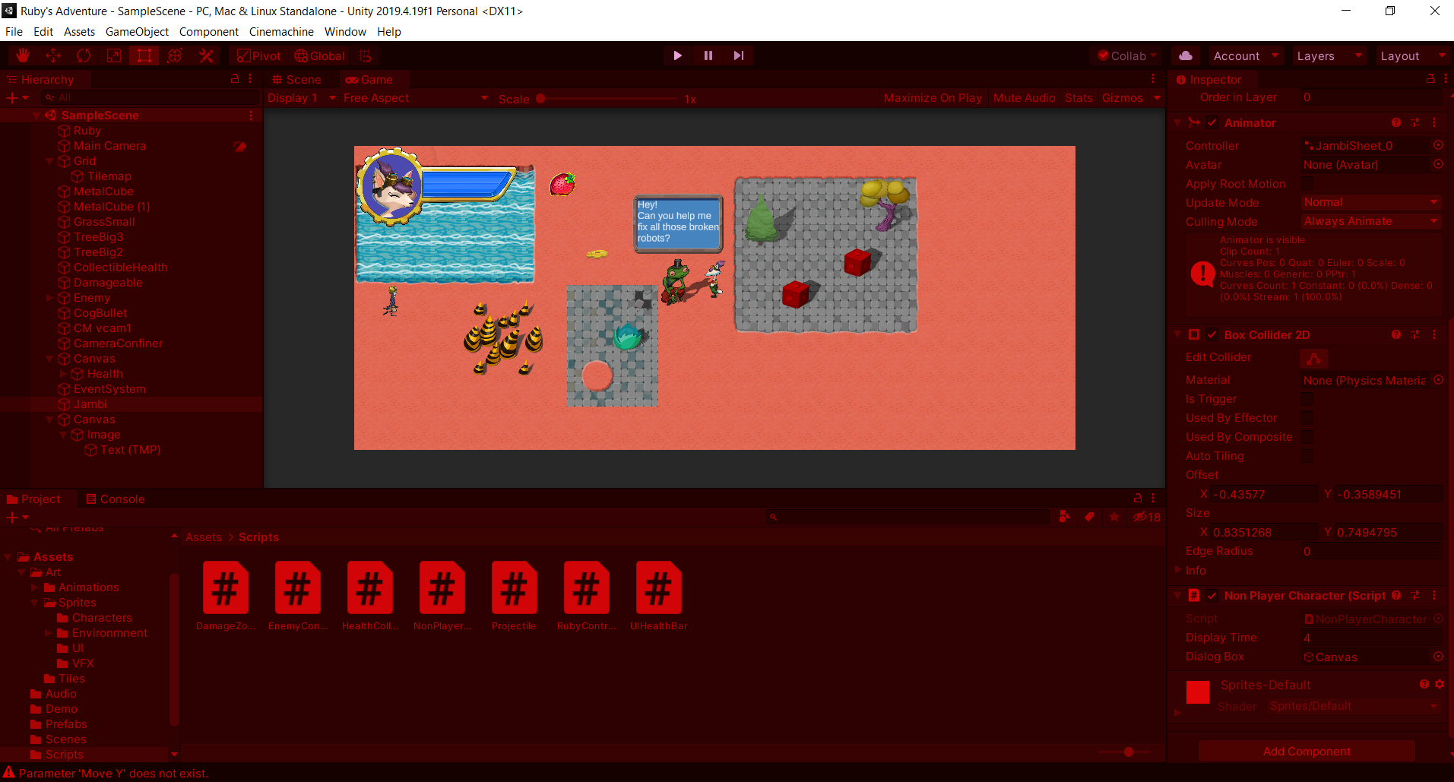Filter project search by label
This screenshot has height=782, width=1454.
pyautogui.click(x=1089, y=517)
